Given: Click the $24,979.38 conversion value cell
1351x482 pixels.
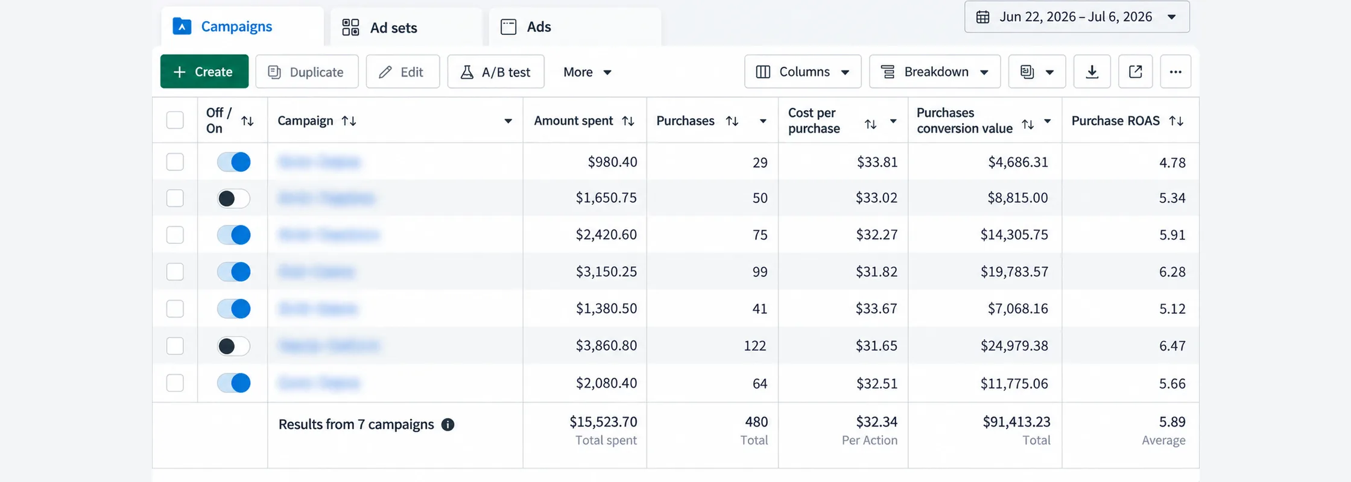Looking at the screenshot, I should (1014, 346).
